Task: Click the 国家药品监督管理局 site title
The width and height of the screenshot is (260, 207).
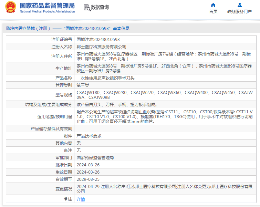Action: (x=47, y=6)
